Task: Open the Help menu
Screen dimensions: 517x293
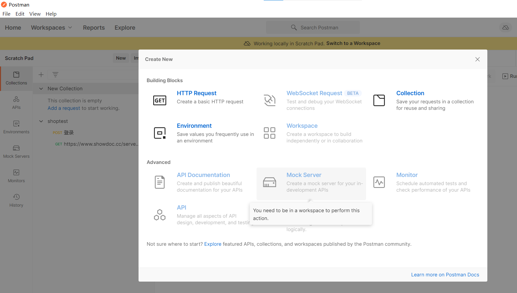Action: click(x=51, y=14)
